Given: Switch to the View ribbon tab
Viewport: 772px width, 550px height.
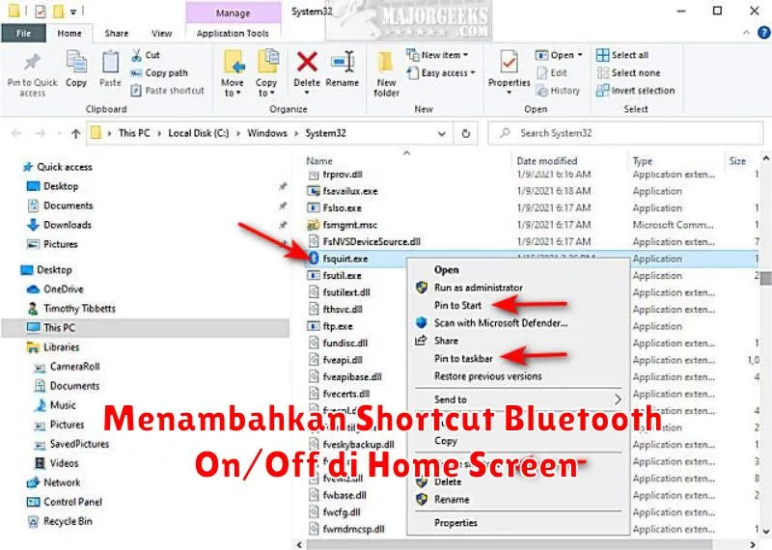Looking at the screenshot, I should [161, 33].
